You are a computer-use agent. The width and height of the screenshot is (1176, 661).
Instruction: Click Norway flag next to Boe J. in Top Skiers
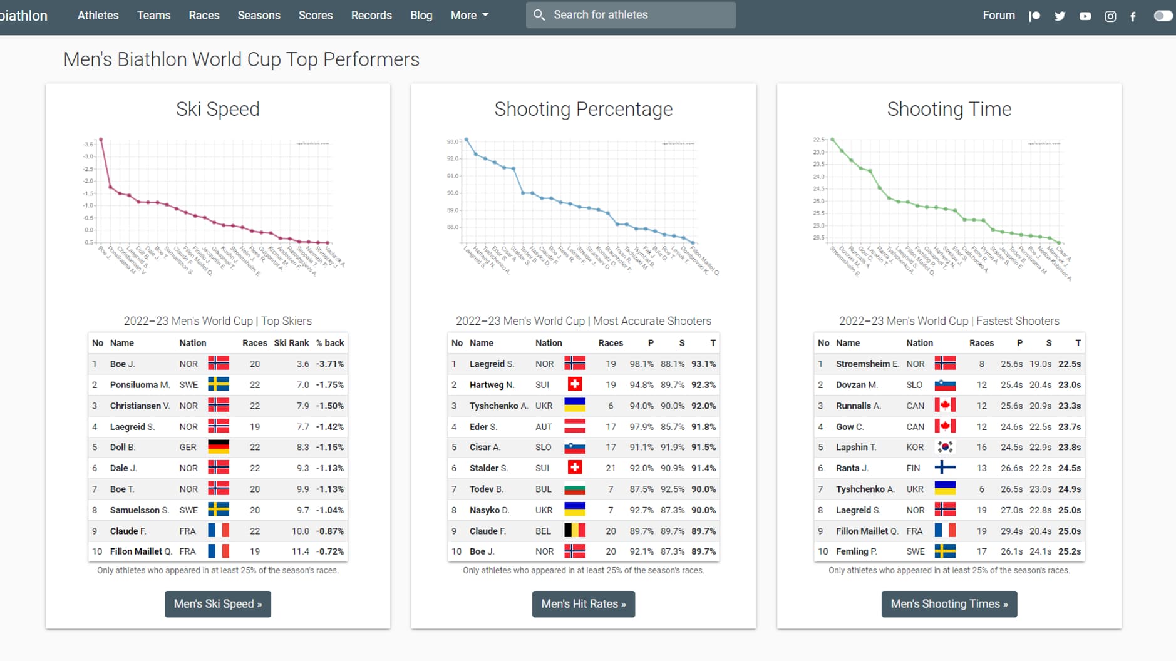[219, 363]
